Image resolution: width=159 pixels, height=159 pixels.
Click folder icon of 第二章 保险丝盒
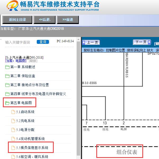tap(7, 76)
